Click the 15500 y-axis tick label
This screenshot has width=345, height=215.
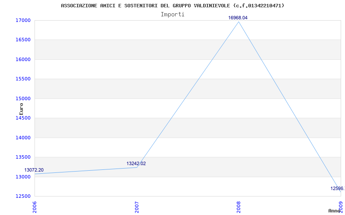click(23, 79)
